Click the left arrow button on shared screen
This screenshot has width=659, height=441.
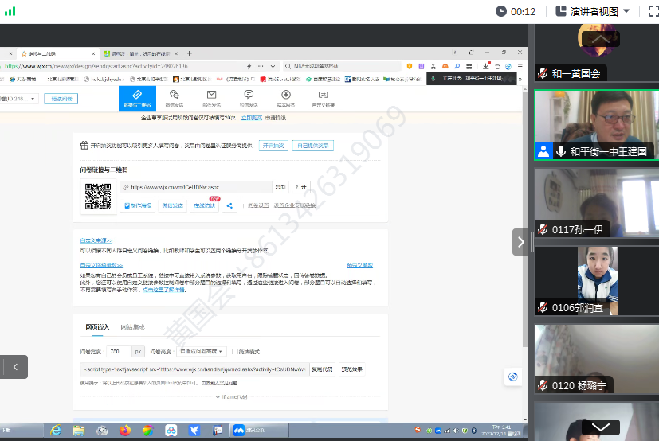tap(14, 366)
